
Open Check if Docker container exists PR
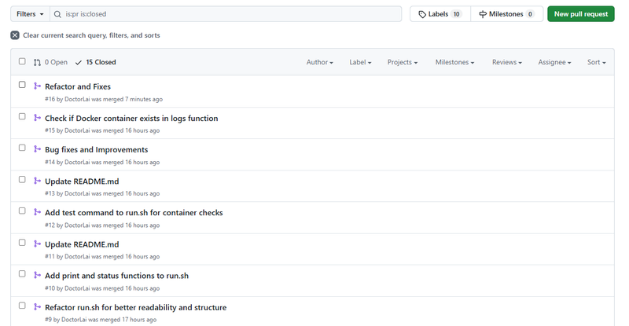click(131, 119)
